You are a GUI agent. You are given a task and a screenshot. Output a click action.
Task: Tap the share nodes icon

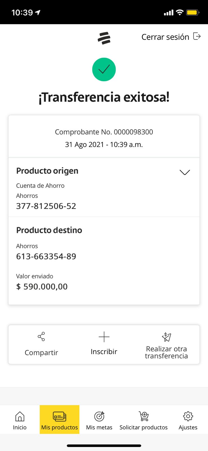pyautogui.click(x=41, y=336)
